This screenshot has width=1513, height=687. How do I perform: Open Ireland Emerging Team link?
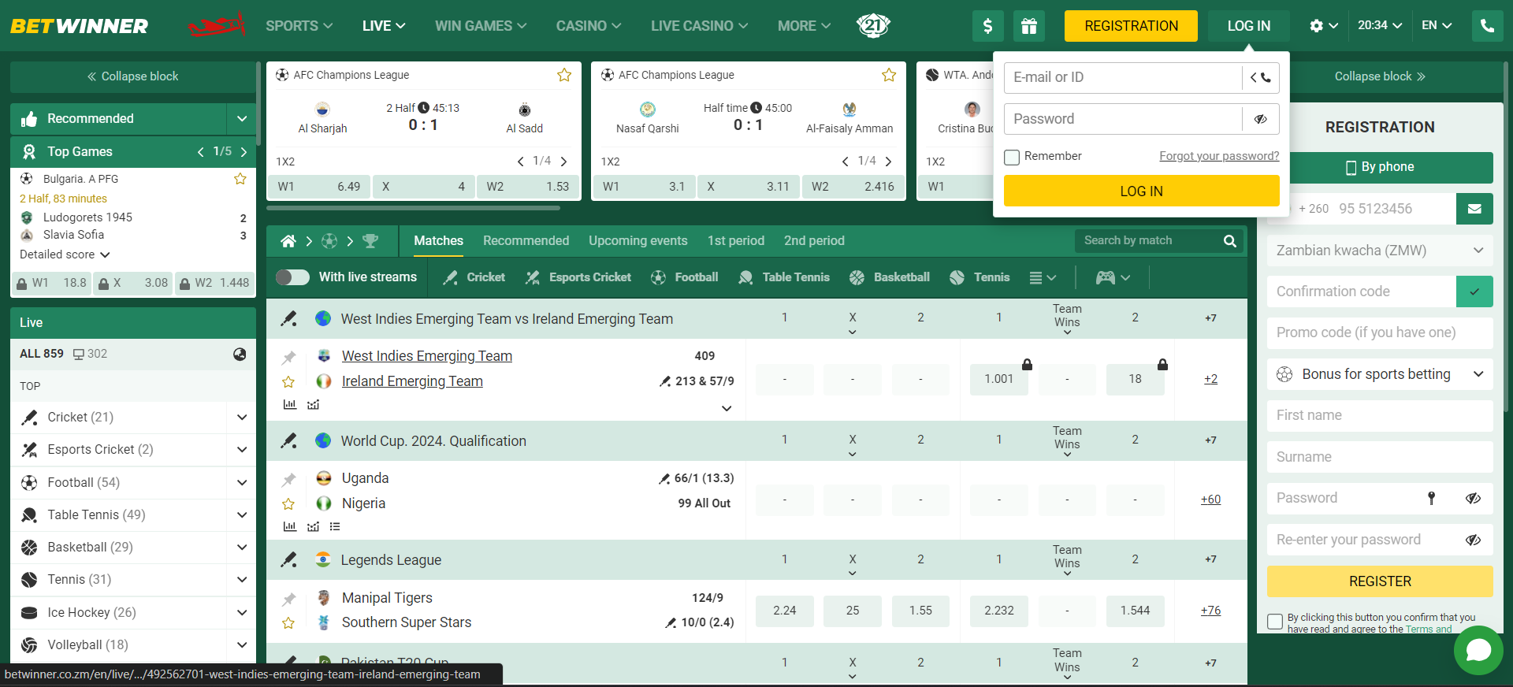[412, 381]
